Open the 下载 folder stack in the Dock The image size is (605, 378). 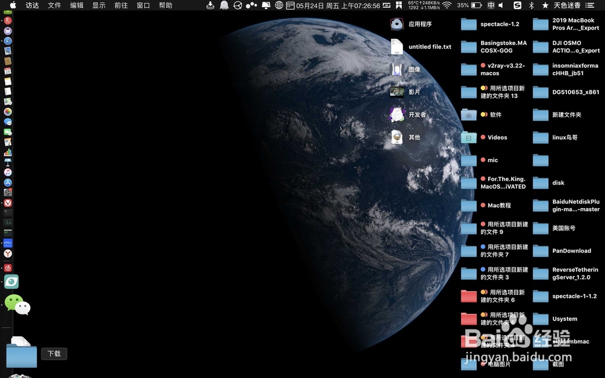pyautogui.click(x=22, y=352)
